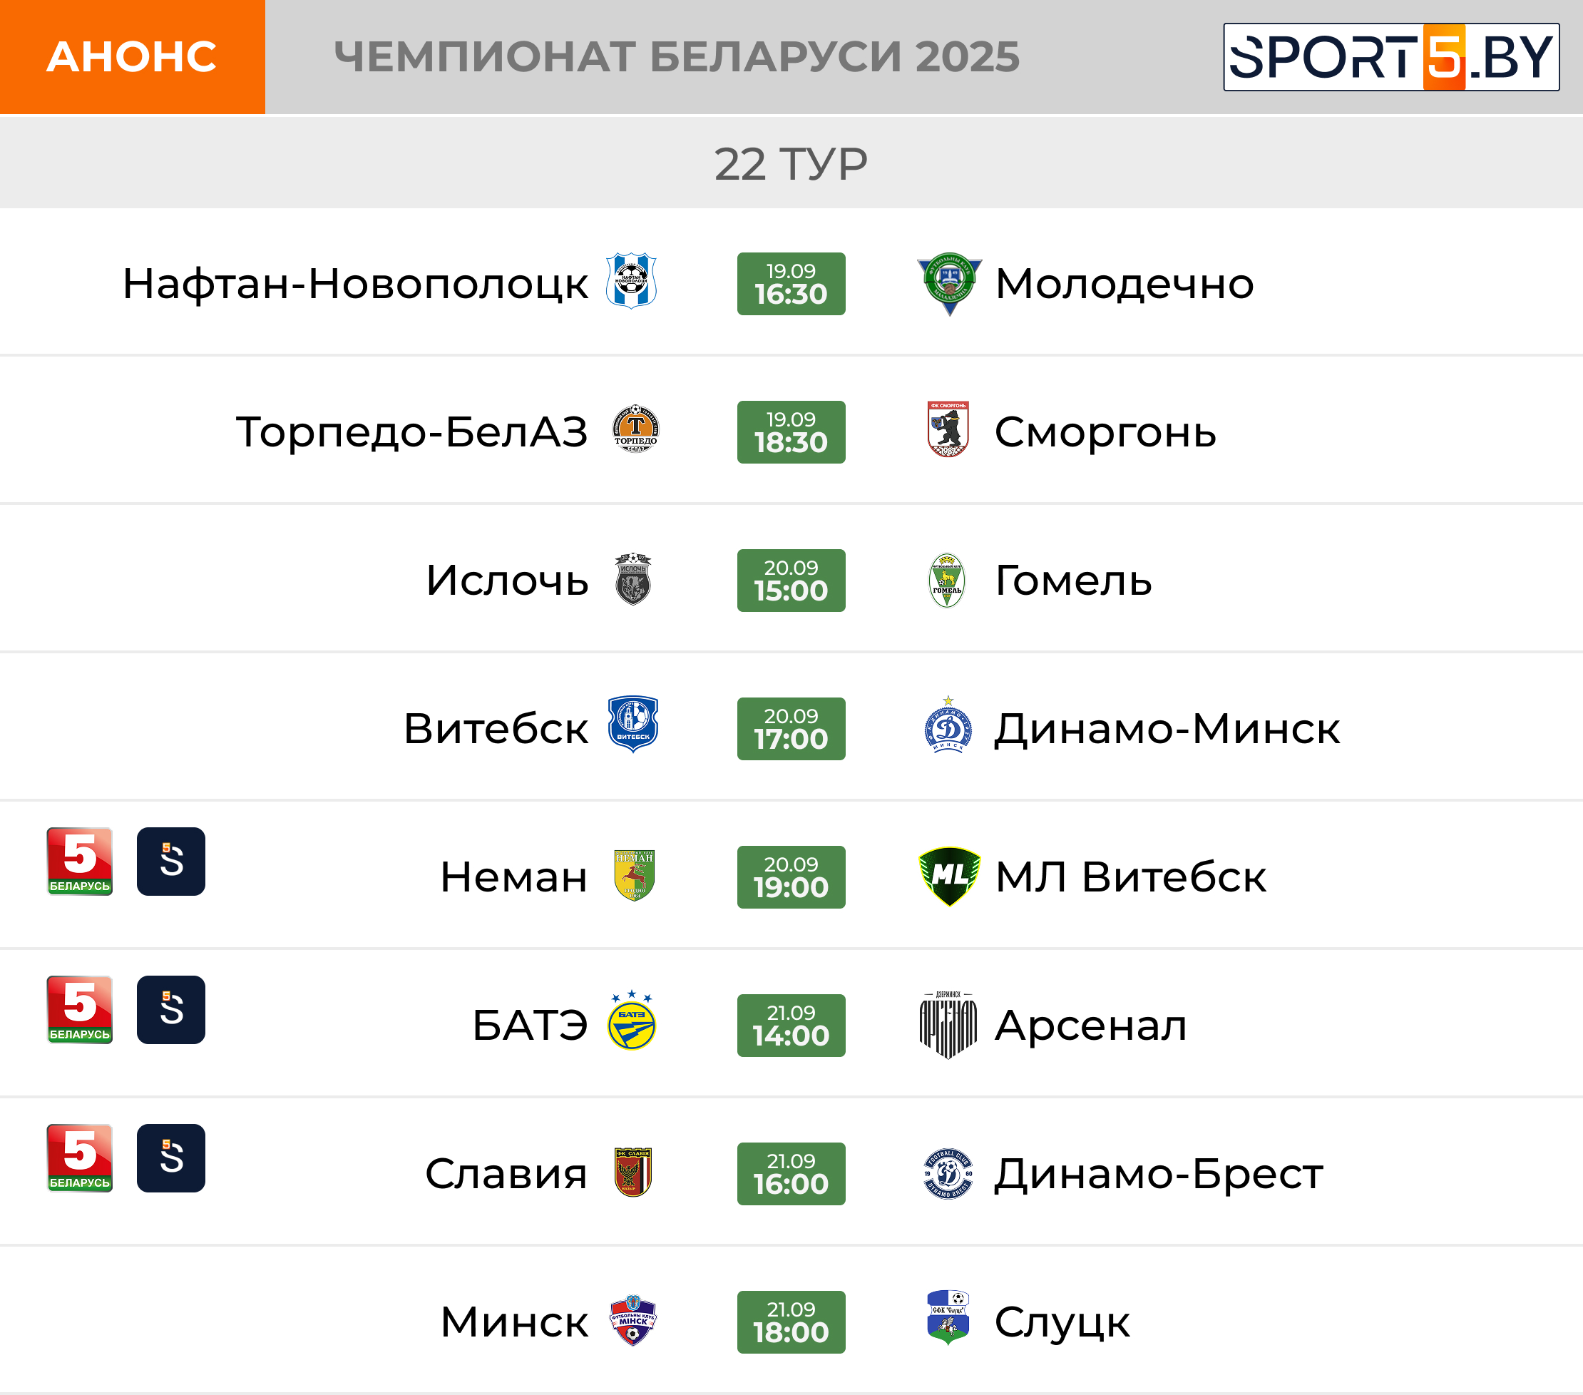Open the Ислочь team badge
The width and height of the screenshot is (1583, 1395).
[632, 578]
